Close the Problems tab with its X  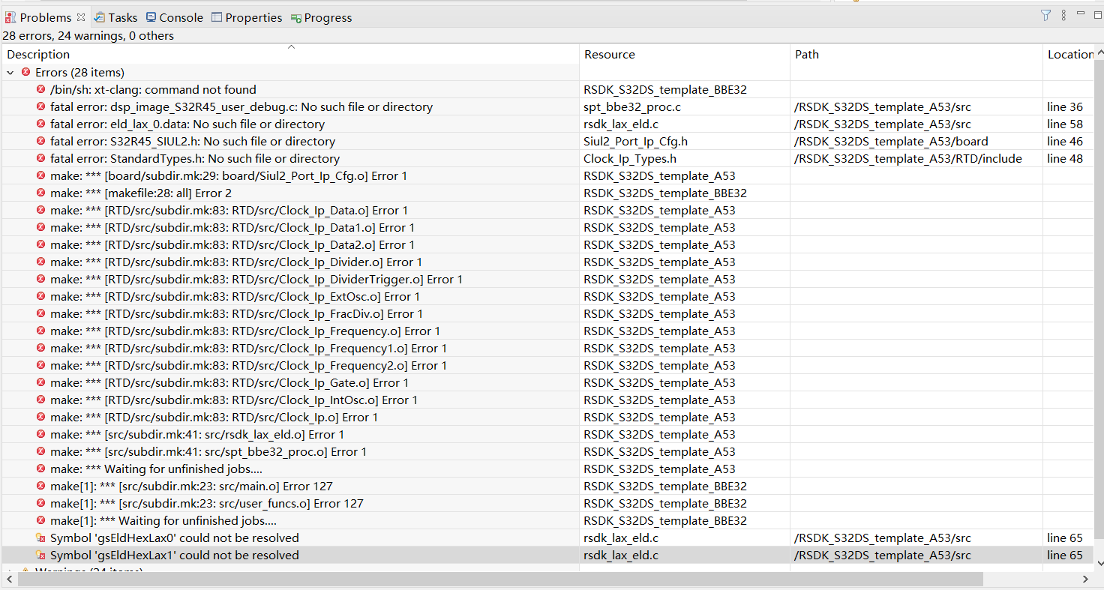(x=80, y=16)
